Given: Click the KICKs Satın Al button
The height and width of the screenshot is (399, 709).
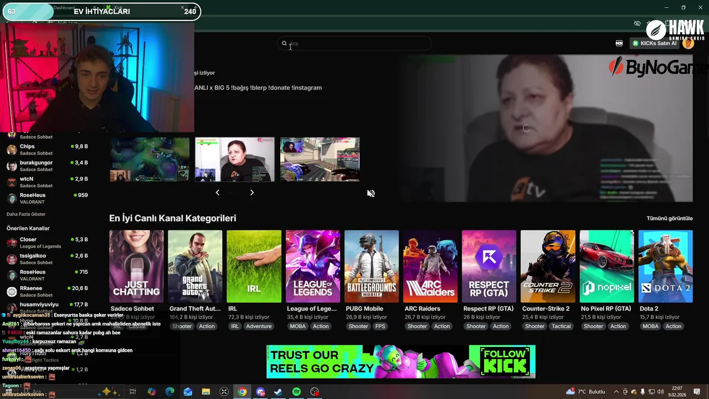Looking at the screenshot, I should click(x=655, y=43).
